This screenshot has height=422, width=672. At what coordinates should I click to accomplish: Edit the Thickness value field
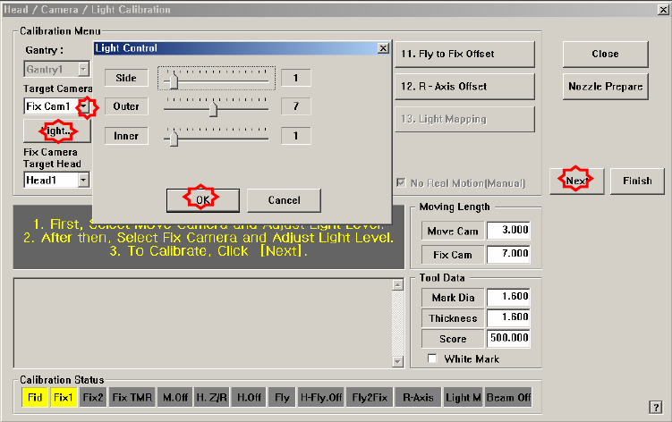(508, 317)
